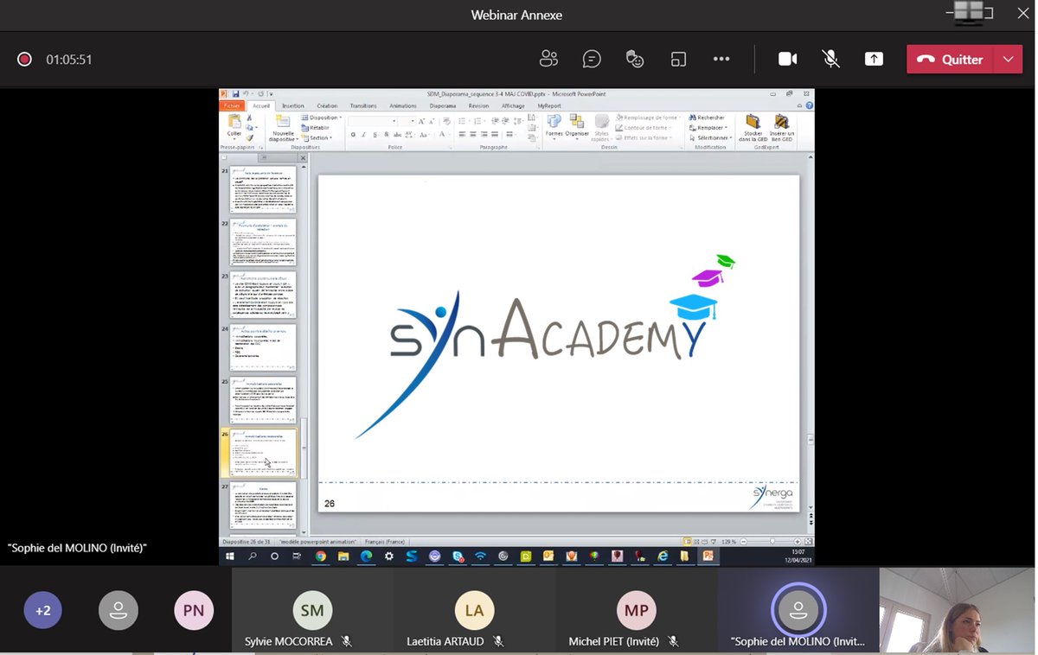Viewport: 1038px width, 655px height.
Task: Open the Formes shapes gallery
Action: pyautogui.click(x=554, y=126)
